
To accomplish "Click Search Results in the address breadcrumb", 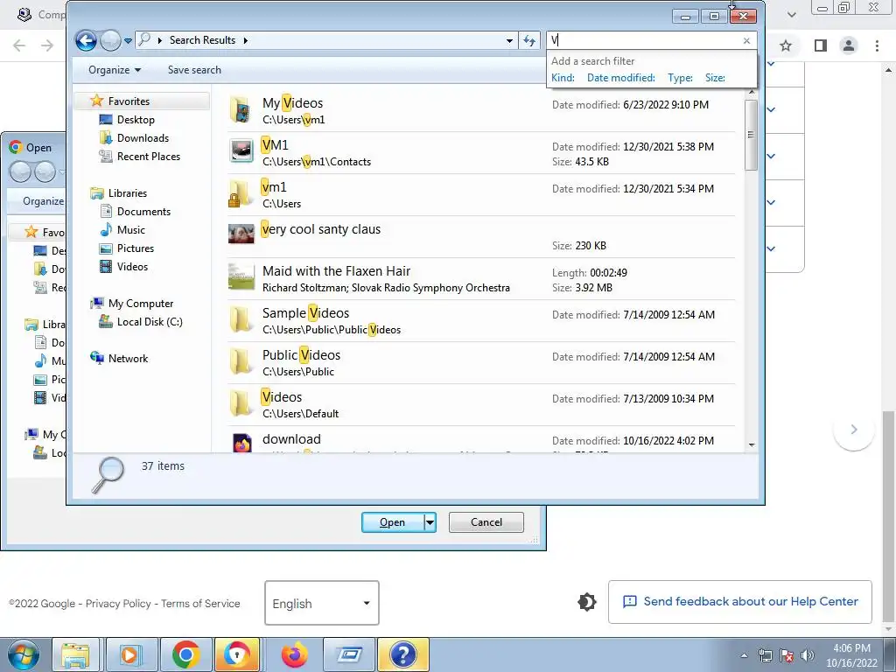I will (202, 40).
